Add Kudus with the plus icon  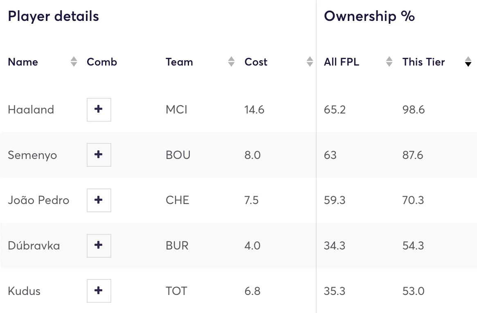coord(99,291)
